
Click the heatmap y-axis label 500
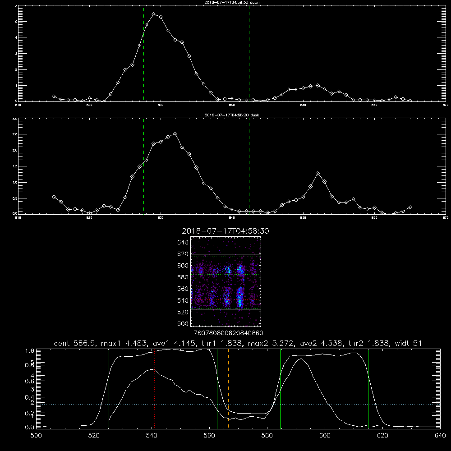point(183,323)
